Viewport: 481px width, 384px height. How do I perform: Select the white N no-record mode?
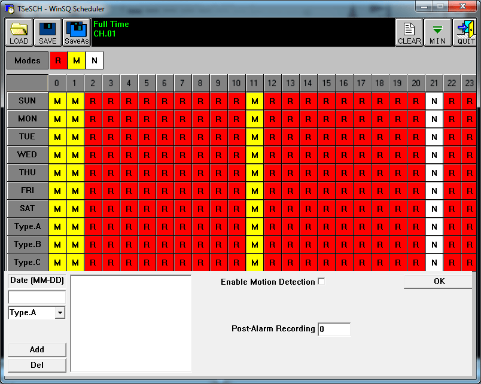[95, 60]
